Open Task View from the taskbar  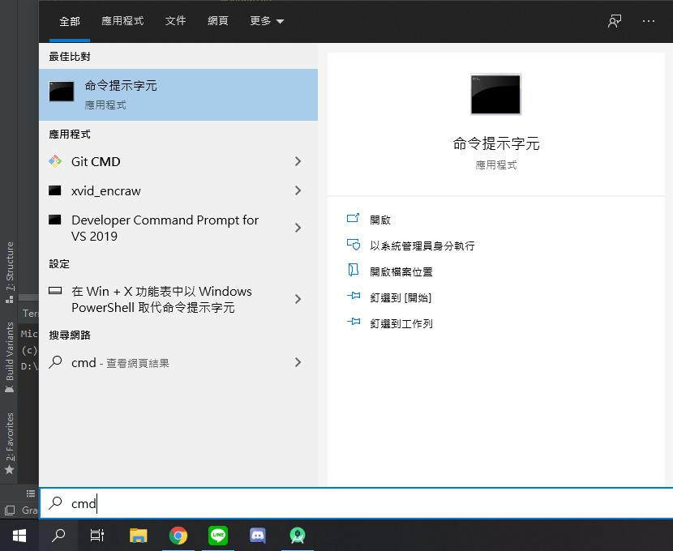click(97, 535)
